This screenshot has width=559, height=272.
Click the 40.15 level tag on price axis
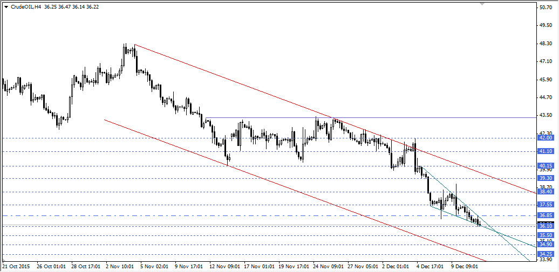point(545,166)
